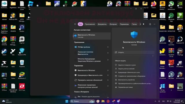This screenshot has height=104, width=185.
Task: Open the Recycle Bin (Корзина) icon
Action: coord(22,64)
